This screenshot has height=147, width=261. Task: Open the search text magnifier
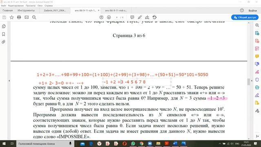click(x=34, y=17)
